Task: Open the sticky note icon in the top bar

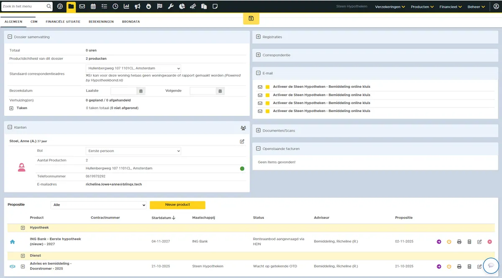Action: [215, 7]
